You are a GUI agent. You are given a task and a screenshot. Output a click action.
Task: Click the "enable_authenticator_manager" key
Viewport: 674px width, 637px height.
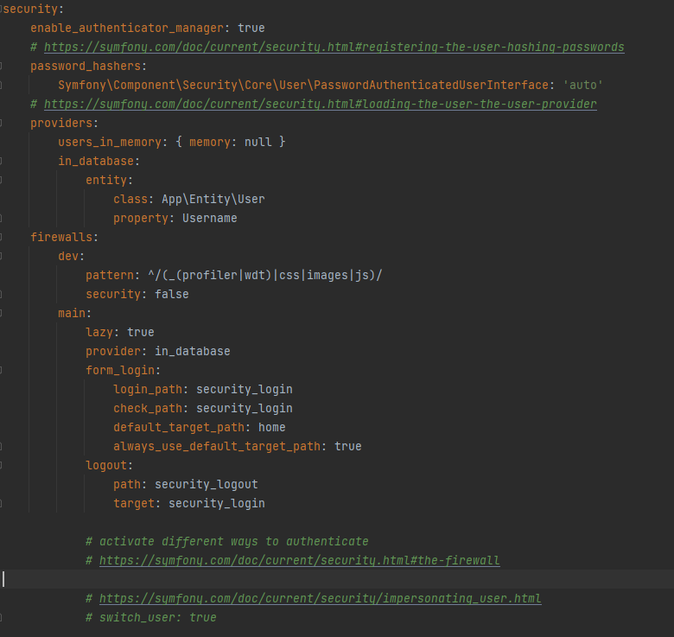click(127, 28)
